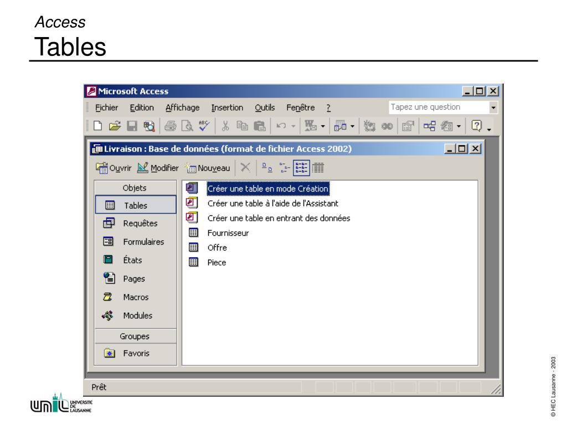The image size is (567, 425).
Task: Maximize the Livraison database window
Action: pyautogui.click(x=462, y=148)
